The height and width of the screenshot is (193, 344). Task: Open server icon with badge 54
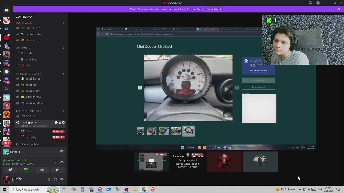pos(6,80)
